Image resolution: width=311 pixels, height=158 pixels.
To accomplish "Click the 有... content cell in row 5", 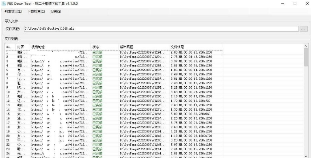I will (22, 70).
